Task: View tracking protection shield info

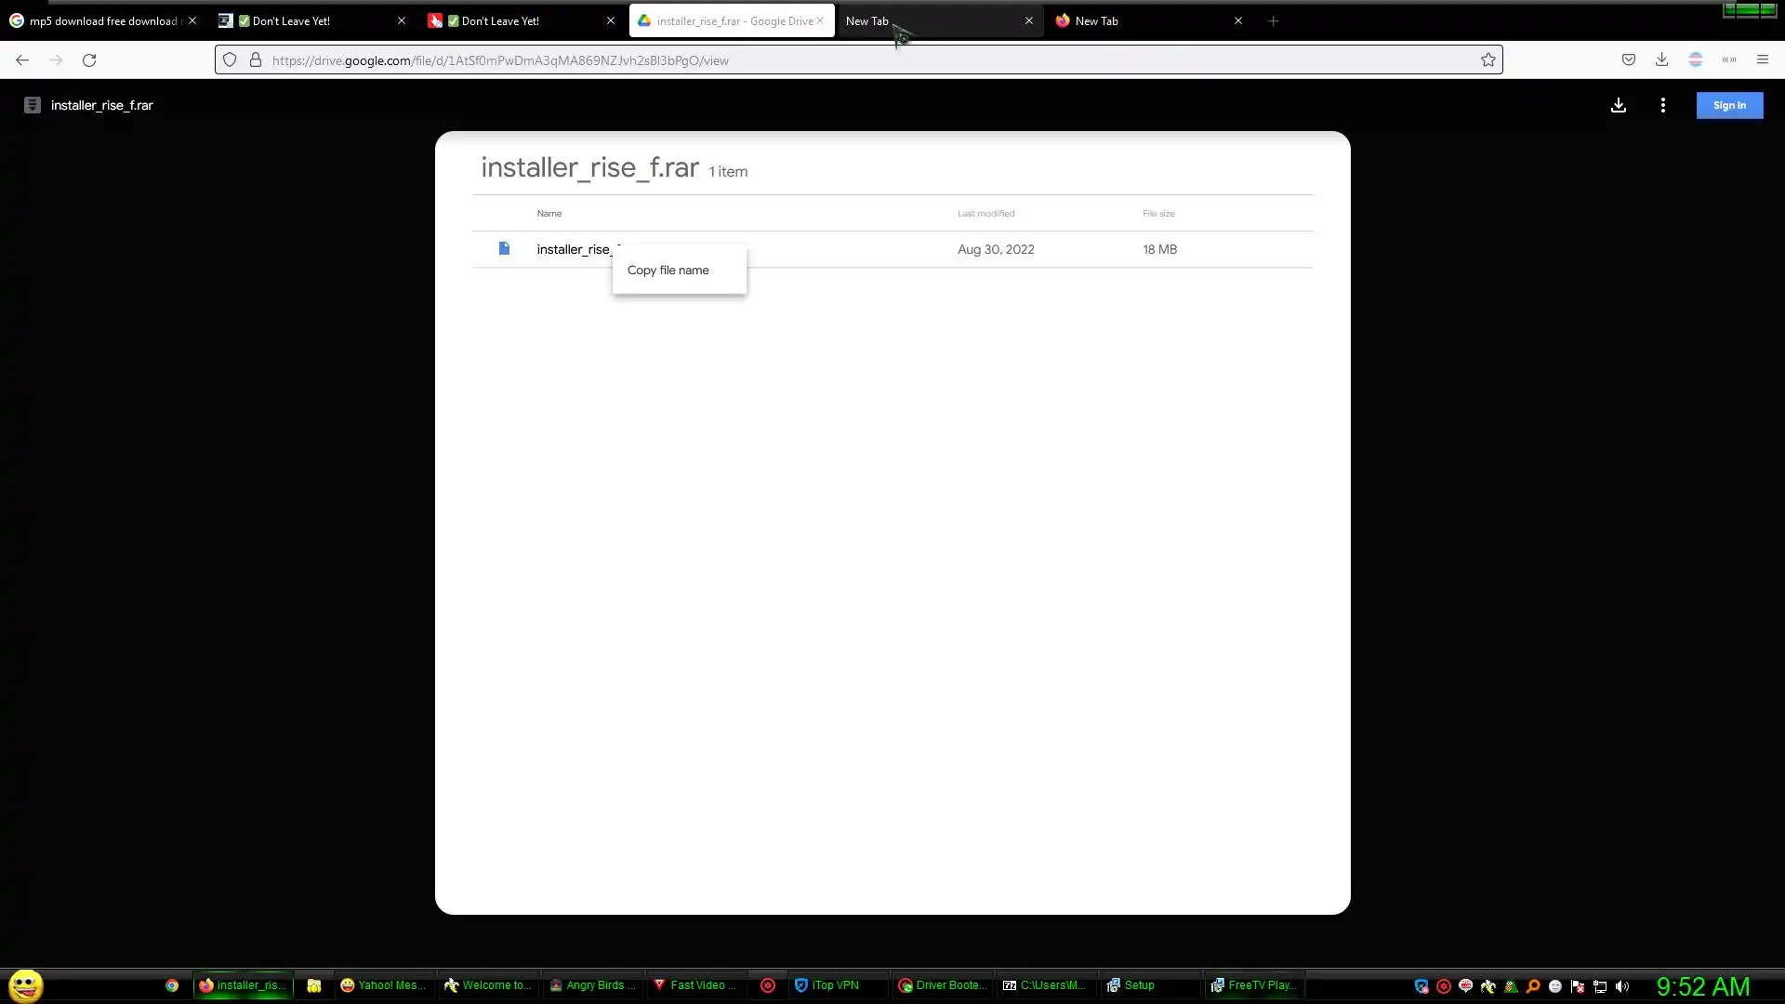Action: coord(230,60)
